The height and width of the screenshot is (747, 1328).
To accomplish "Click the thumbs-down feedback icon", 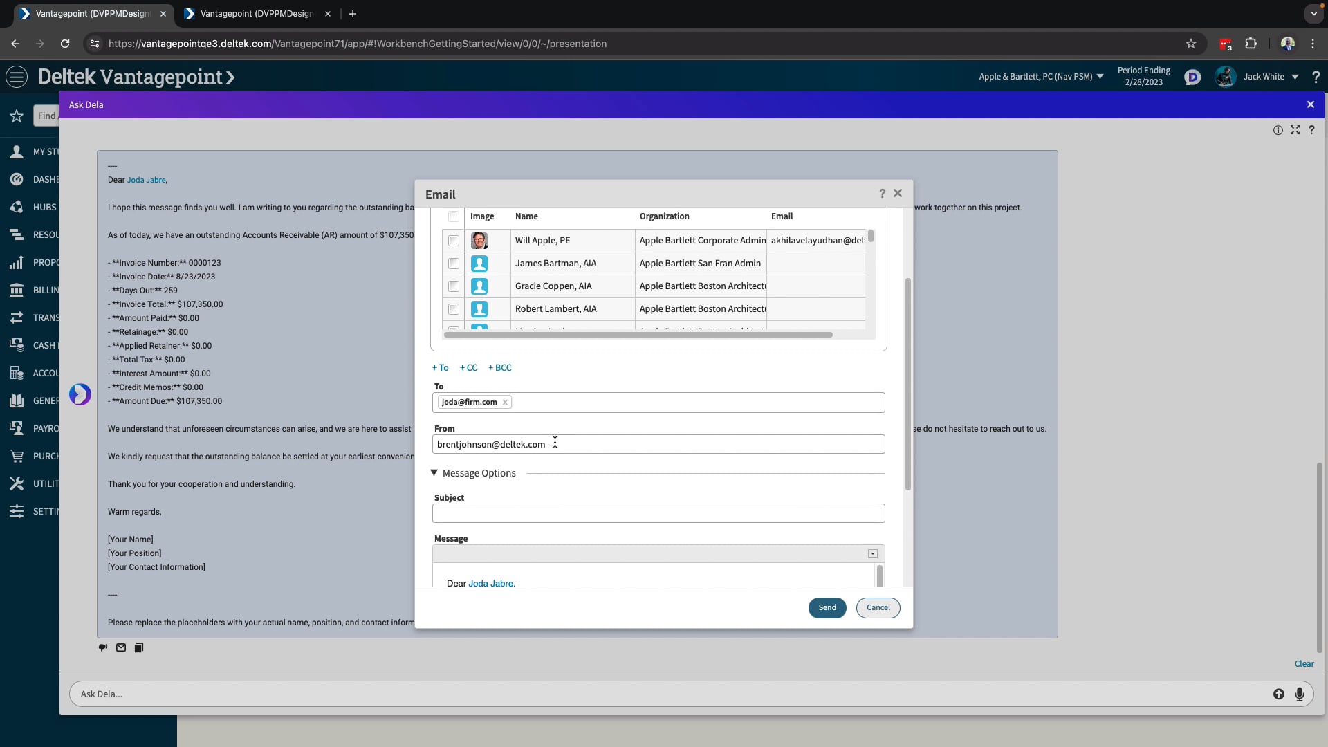I will tap(103, 648).
